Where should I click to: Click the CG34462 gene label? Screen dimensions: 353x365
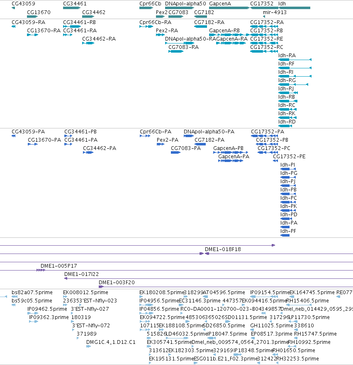click(x=94, y=12)
